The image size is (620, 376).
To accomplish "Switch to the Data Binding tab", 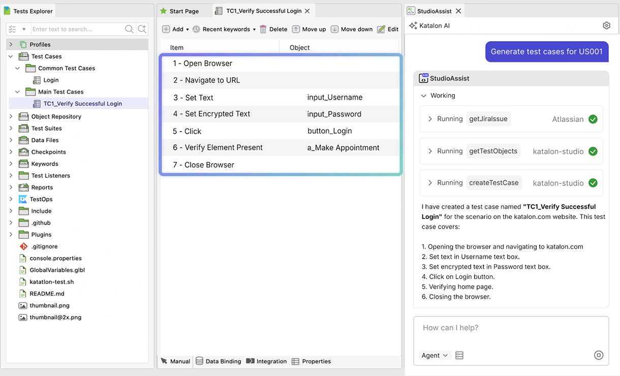I will point(219,361).
